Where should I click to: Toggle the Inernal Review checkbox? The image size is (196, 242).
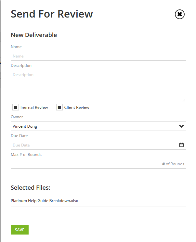16,108
